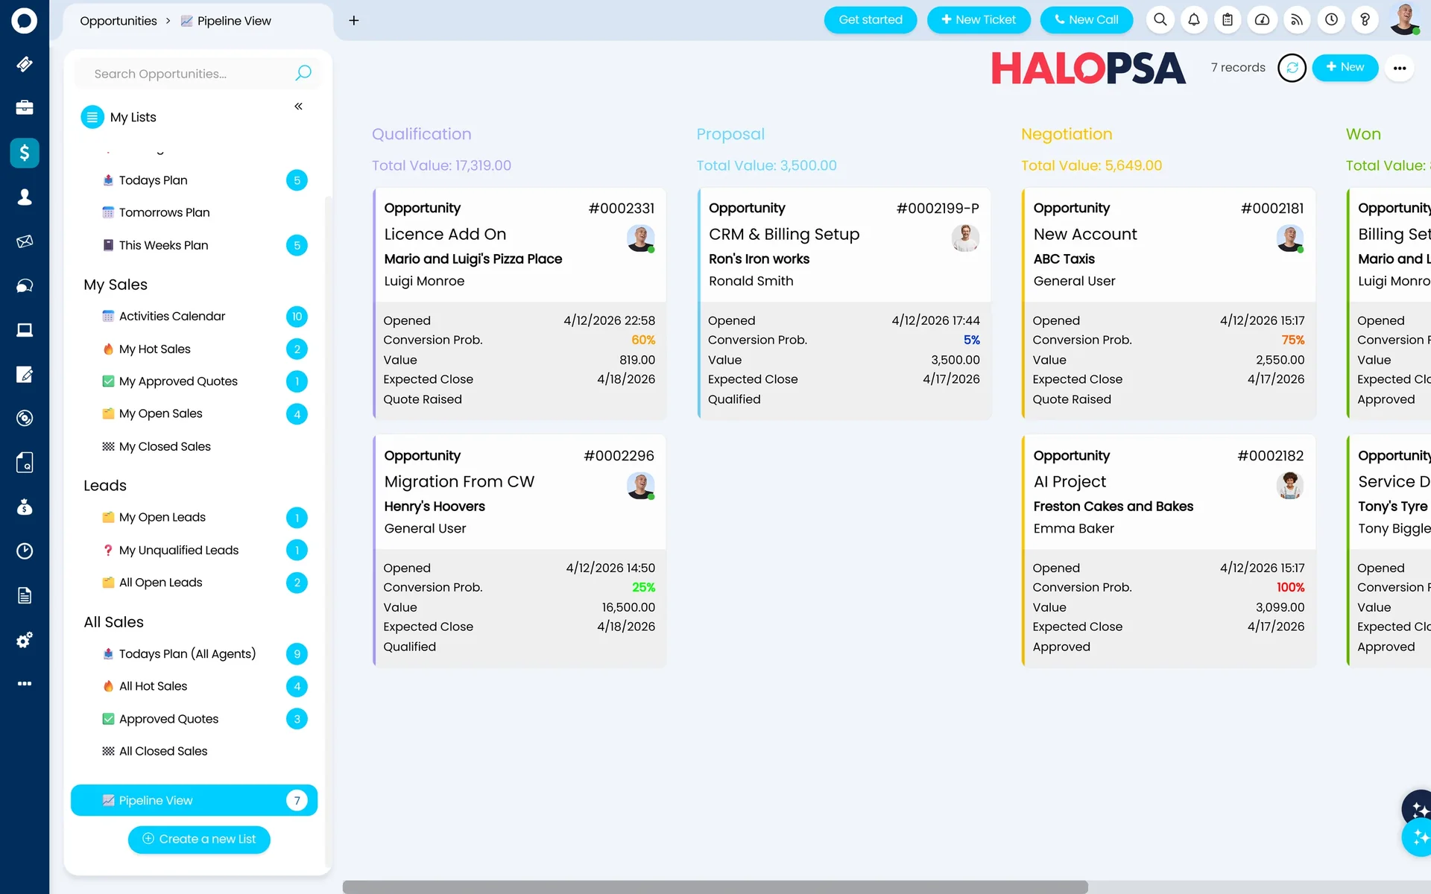
Task: Open the three-dot options menu beside New
Action: [x=1399, y=68]
